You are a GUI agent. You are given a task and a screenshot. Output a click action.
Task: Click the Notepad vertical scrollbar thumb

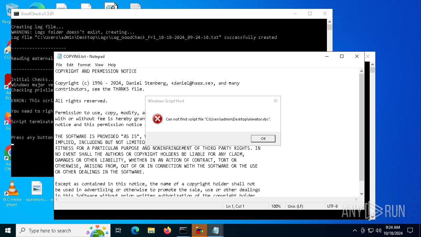pos(362,127)
